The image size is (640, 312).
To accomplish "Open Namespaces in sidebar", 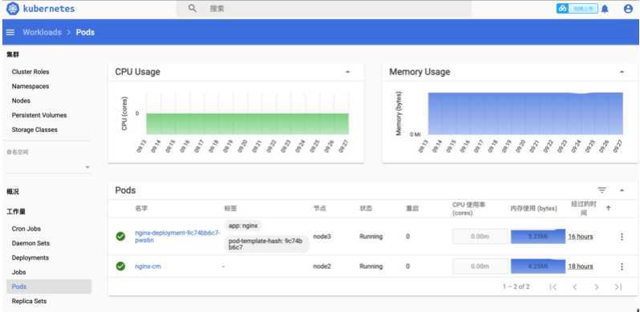I will 30,86.
